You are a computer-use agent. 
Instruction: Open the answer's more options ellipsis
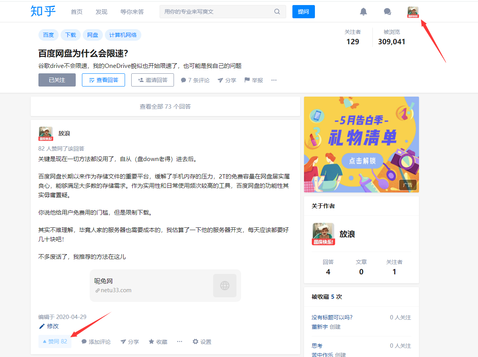click(x=179, y=342)
